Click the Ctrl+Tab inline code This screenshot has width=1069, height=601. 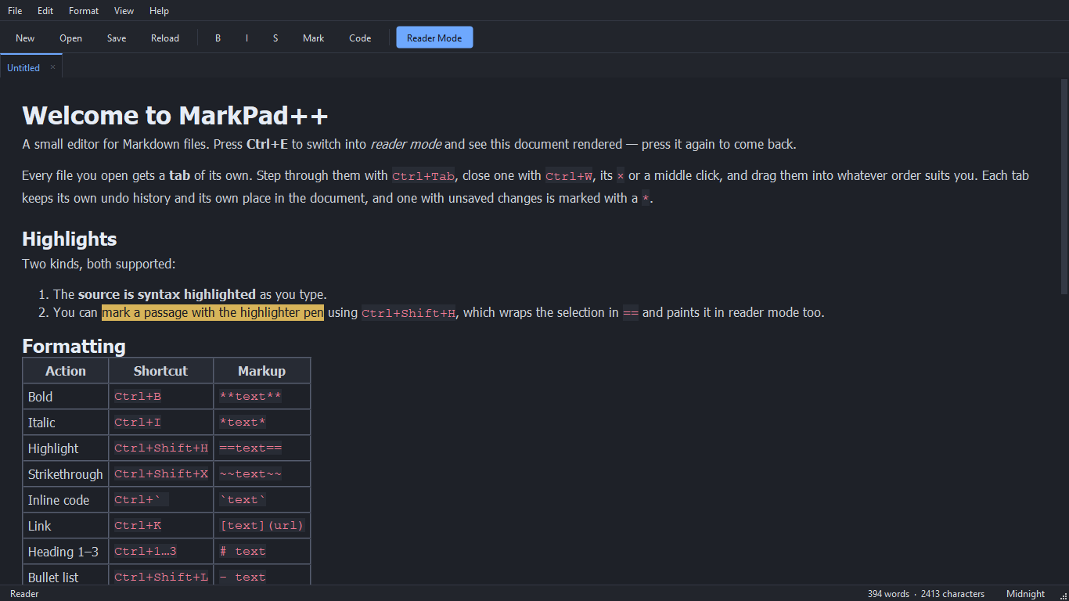[x=423, y=176]
